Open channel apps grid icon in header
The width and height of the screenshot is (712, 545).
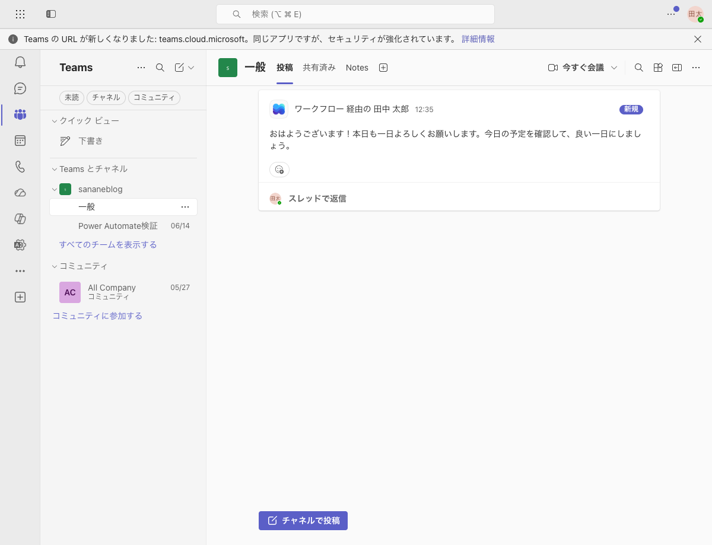pos(658,68)
